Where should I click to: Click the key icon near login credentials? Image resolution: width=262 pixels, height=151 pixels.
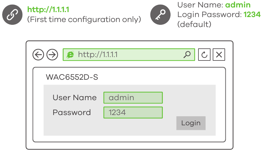click(x=160, y=15)
